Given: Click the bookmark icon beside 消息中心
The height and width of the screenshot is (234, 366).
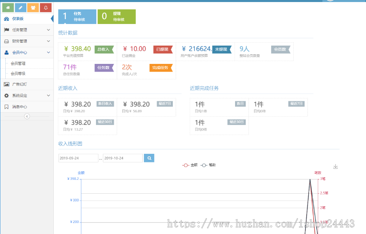Looking at the screenshot, I should pyautogui.click(x=7, y=107).
